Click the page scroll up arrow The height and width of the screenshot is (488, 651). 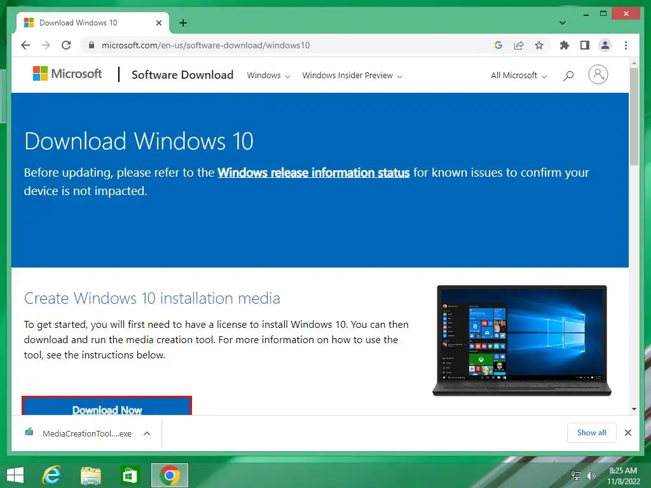click(634, 63)
